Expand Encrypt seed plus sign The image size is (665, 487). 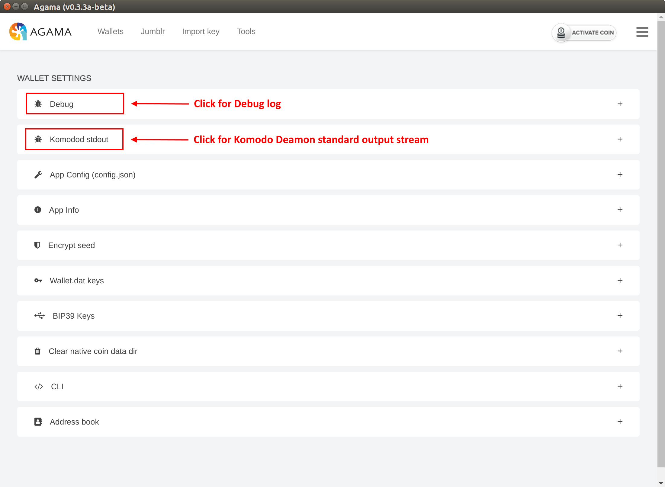(620, 245)
